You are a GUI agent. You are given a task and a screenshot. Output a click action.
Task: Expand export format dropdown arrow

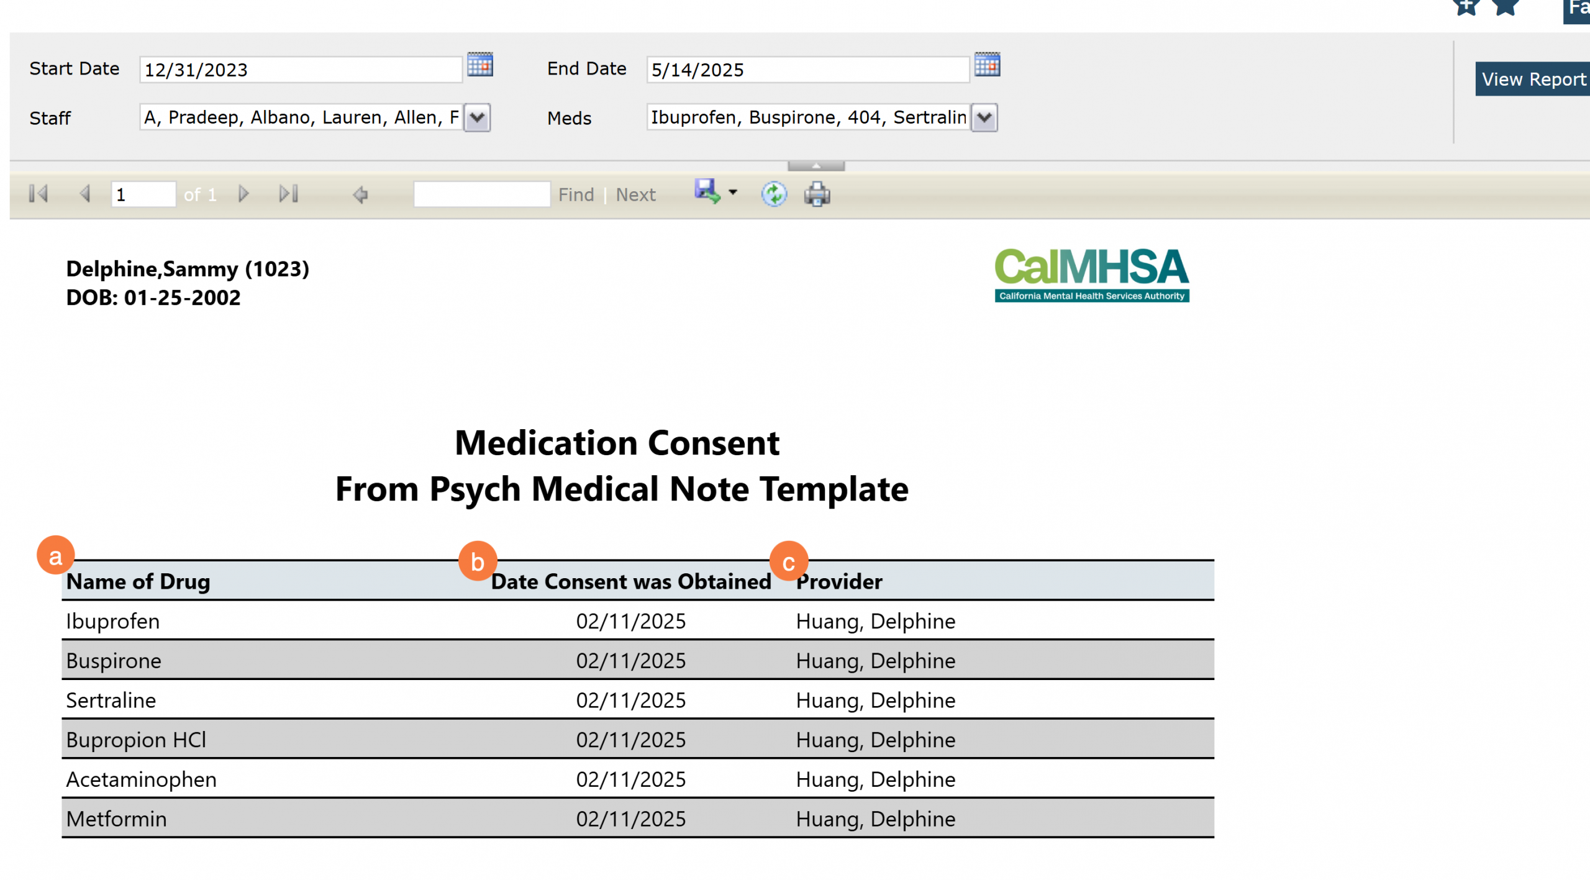[x=733, y=193]
